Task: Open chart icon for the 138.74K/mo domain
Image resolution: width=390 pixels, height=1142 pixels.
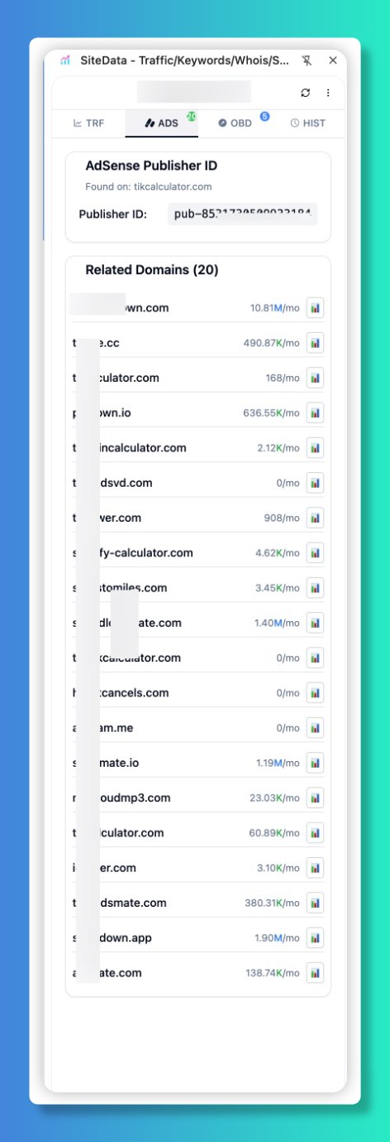Action: (315, 973)
